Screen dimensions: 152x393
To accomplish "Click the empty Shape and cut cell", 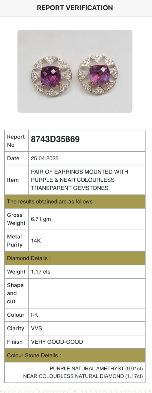I will pos(87,293).
